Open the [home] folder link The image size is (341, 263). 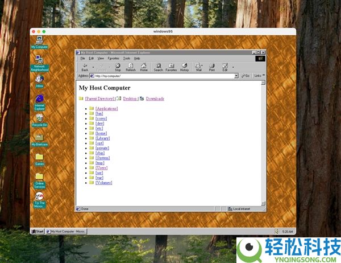pyautogui.click(x=101, y=133)
